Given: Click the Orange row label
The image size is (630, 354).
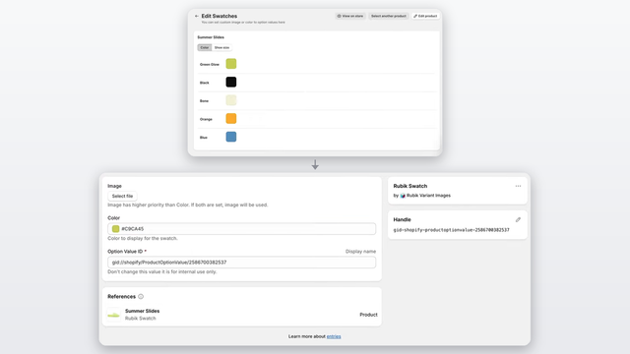Looking at the screenshot, I should [x=206, y=119].
